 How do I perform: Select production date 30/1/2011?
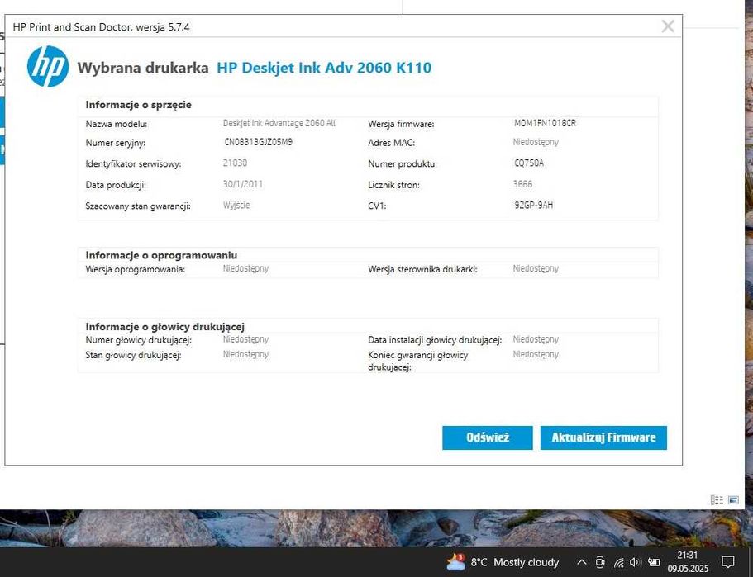pos(242,184)
